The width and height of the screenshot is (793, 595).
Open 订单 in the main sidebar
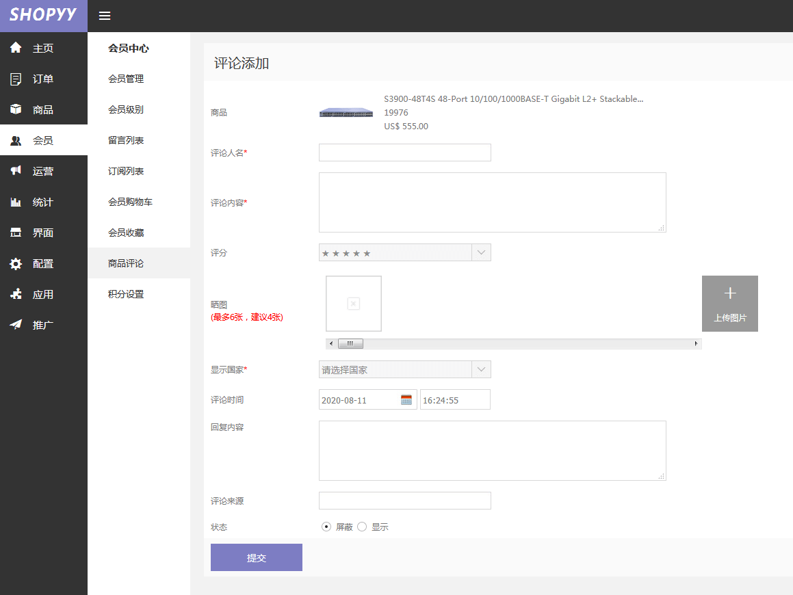(x=44, y=79)
